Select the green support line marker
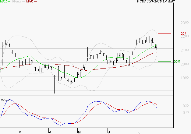The image size is (191, 134). point(164,61)
